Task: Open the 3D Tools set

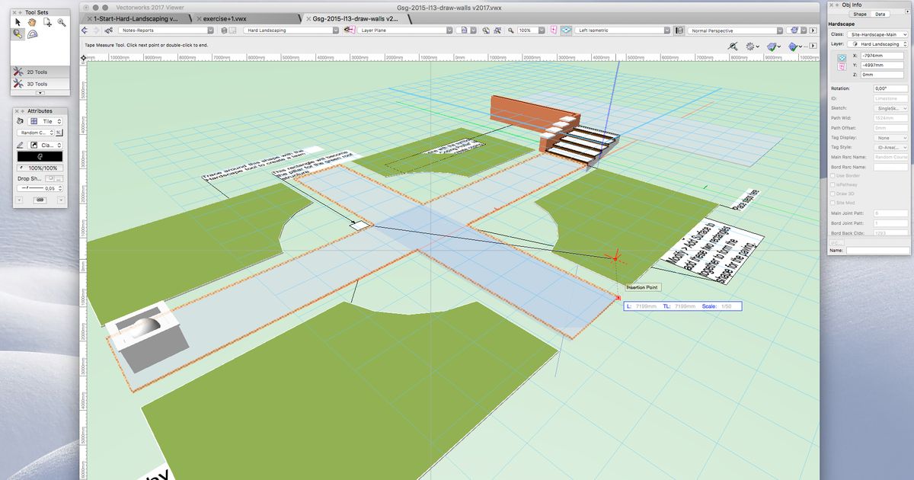Action: tap(34, 83)
